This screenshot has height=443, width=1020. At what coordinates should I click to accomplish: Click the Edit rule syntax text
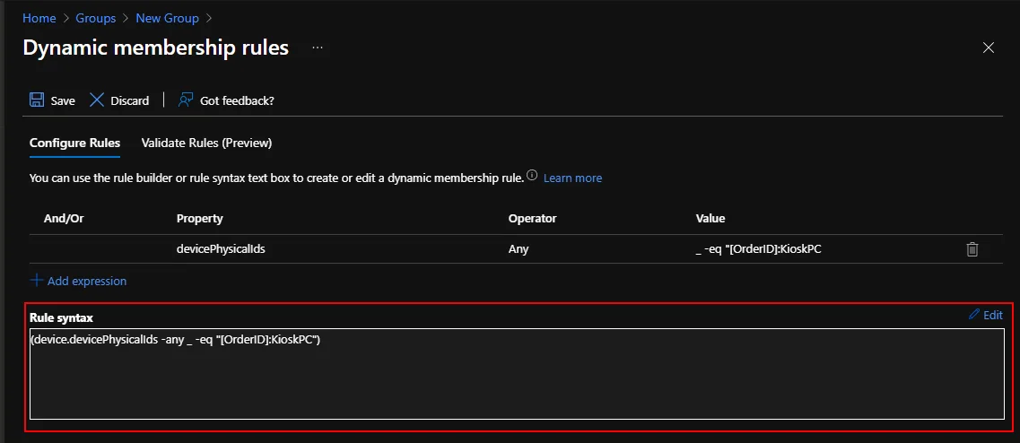tap(993, 315)
